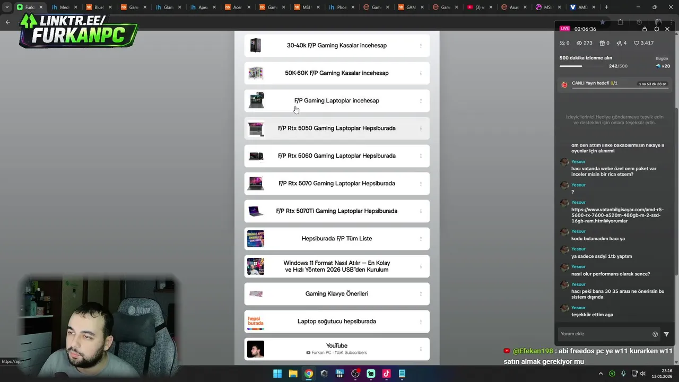Image resolution: width=679 pixels, height=382 pixels.
Task: Open the tab search dropdown arrow
Action: (x=7, y=7)
